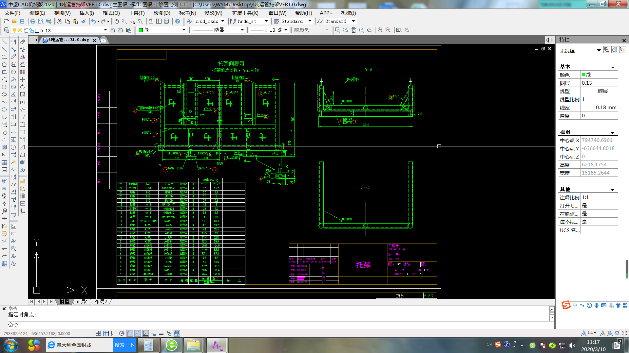Toggle polar tracking in status bar
Viewport: 629px width, 353px height.
[122, 333]
